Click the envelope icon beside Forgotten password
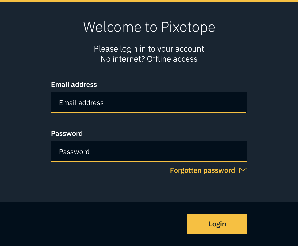The width and height of the screenshot is (298, 246). pos(243,170)
